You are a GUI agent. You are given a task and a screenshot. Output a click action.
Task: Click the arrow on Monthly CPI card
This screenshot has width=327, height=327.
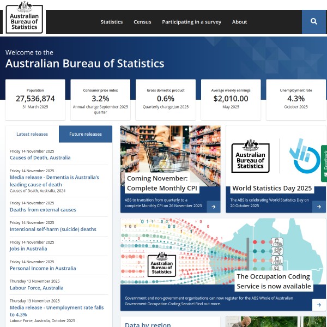[x=213, y=207]
